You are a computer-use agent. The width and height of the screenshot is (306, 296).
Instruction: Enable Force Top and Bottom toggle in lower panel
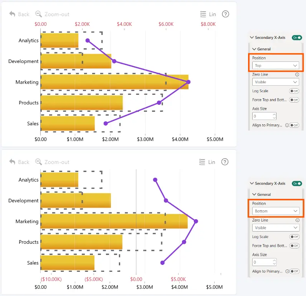coord(294,246)
